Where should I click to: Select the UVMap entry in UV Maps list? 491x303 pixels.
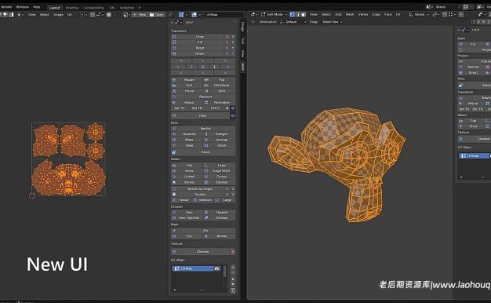[193, 268]
